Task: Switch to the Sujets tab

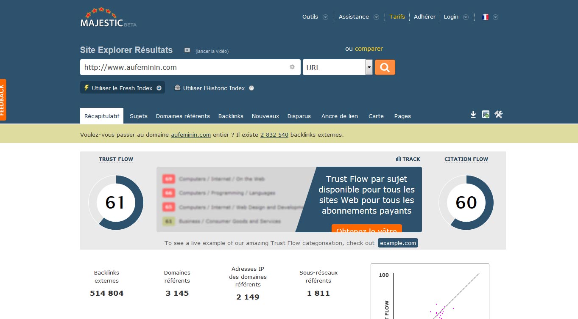Action: (x=139, y=116)
